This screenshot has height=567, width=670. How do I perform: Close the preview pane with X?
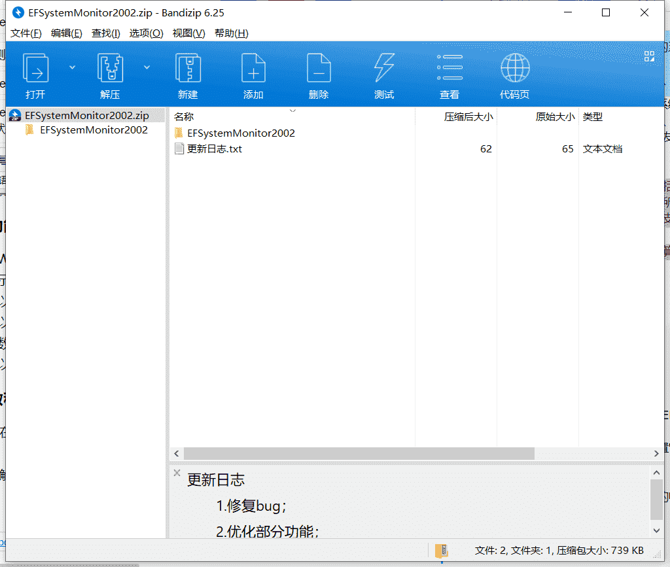tap(177, 473)
